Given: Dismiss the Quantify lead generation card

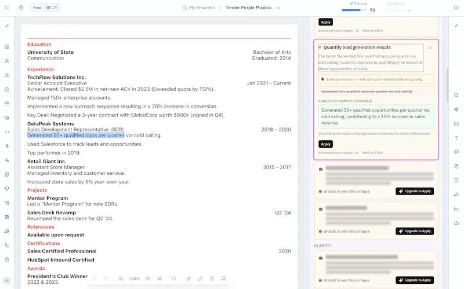Looking at the screenshot, I should click(x=430, y=48).
